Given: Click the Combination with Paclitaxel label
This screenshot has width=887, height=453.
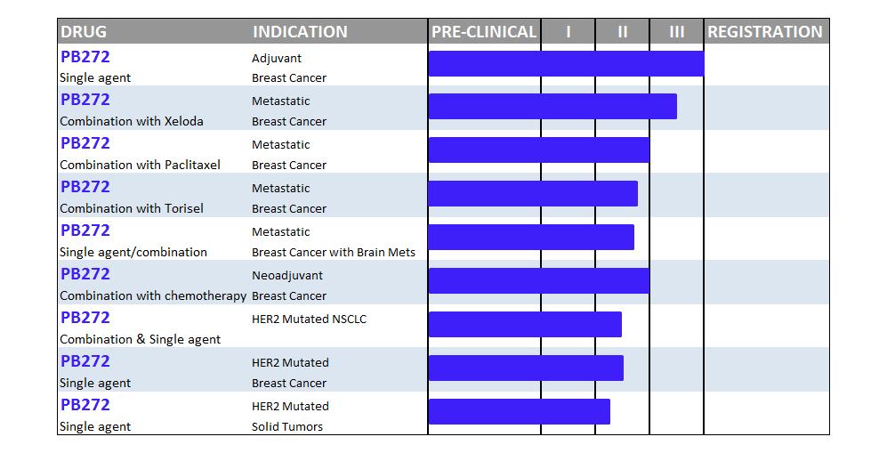Looking at the screenshot, I should (140, 165).
